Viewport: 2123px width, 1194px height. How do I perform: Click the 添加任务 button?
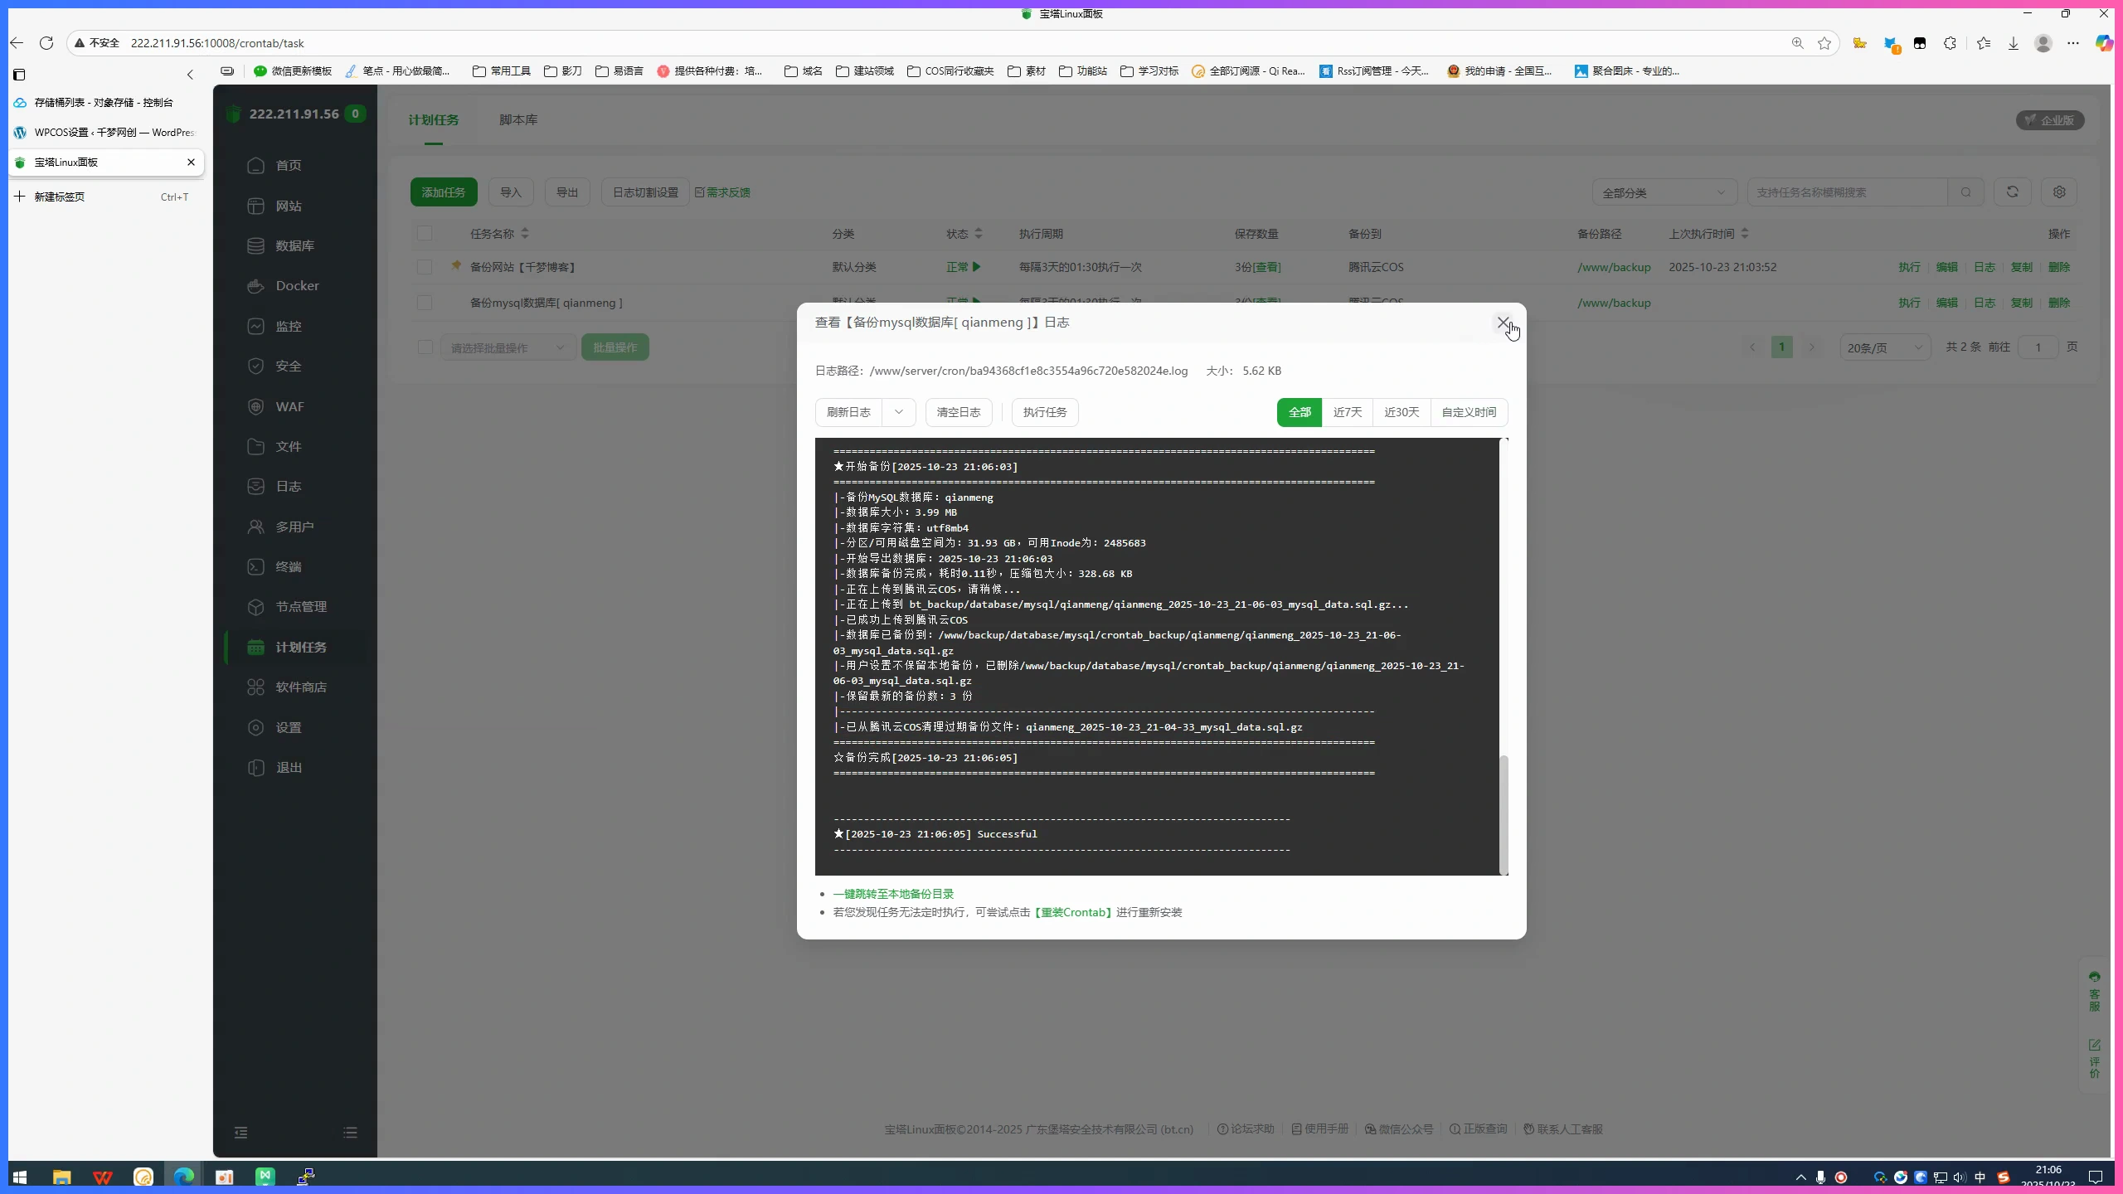tap(444, 192)
